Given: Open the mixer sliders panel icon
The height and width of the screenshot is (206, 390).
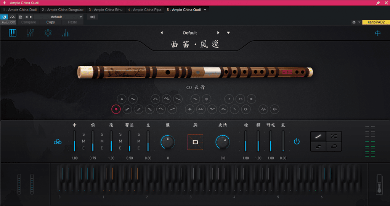Looking at the screenshot, I should point(30,33).
